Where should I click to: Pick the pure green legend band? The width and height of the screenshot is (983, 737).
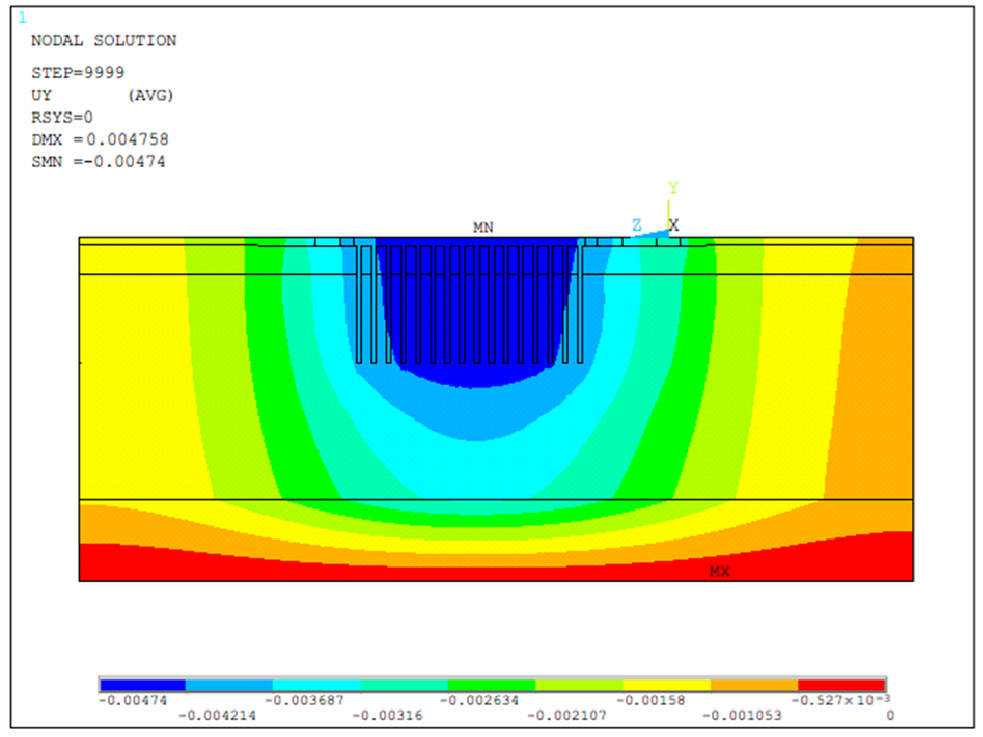tap(491, 685)
